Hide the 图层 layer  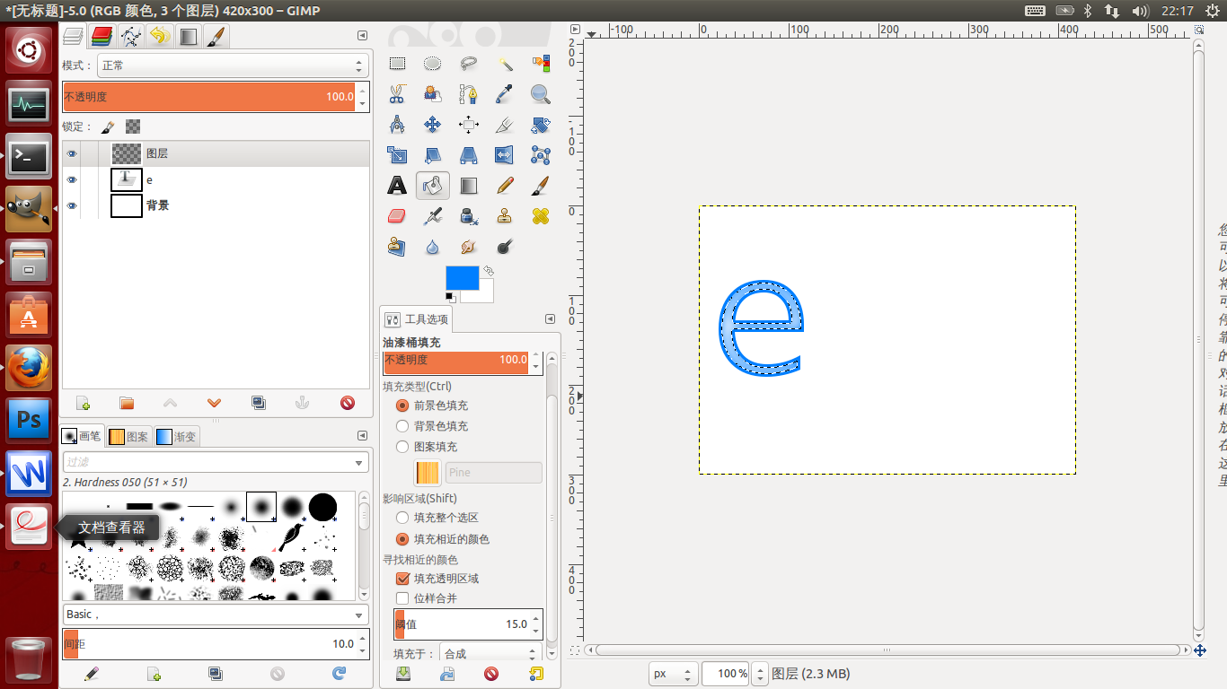72,153
